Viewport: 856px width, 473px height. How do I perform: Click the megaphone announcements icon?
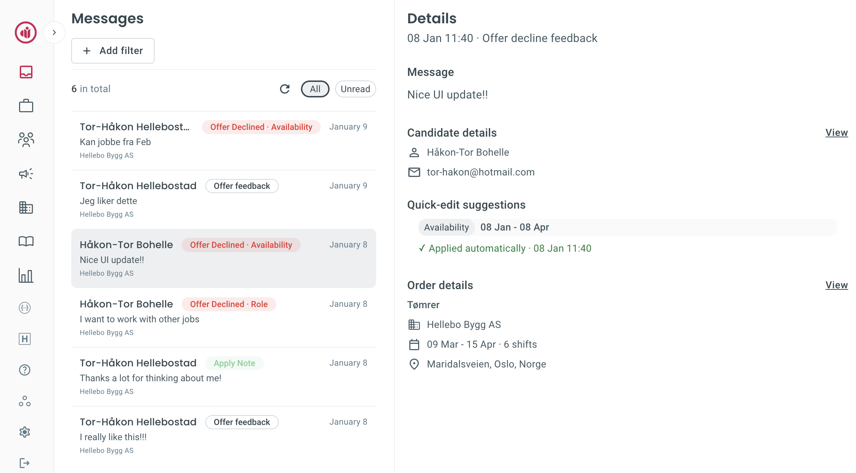tap(26, 174)
